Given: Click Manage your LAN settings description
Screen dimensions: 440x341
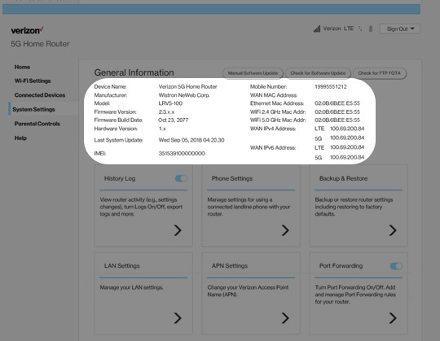Looking at the screenshot, I should click(132, 287).
